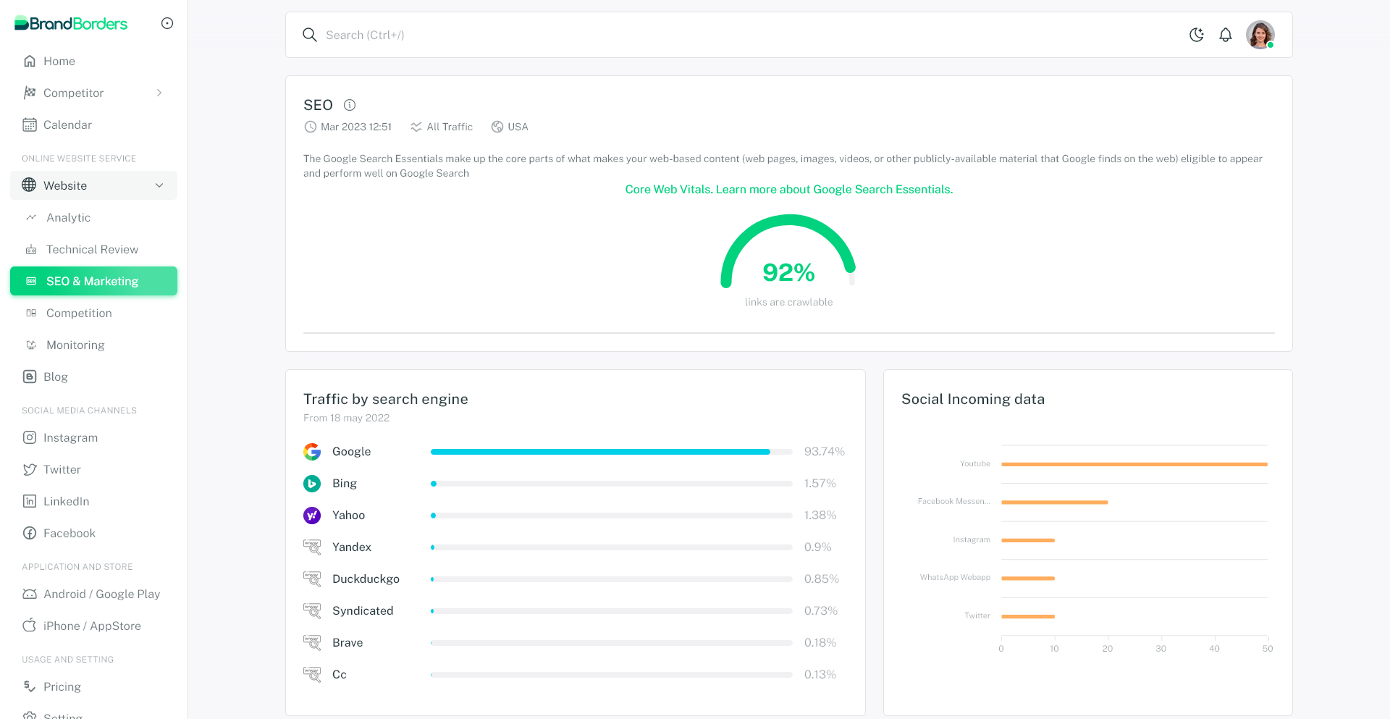This screenshot has width=1390, height=719.
Task: Open the Blog icon entry
Action: (30, 377)
